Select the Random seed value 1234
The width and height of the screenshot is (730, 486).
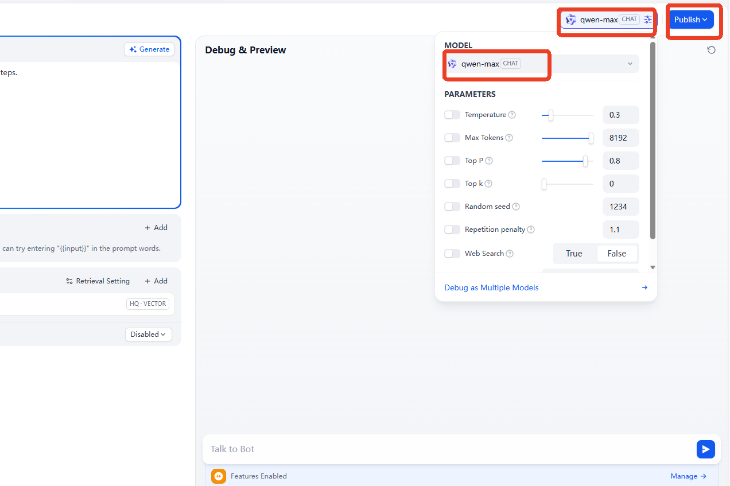pyautogui.click(x=621, y=207)
